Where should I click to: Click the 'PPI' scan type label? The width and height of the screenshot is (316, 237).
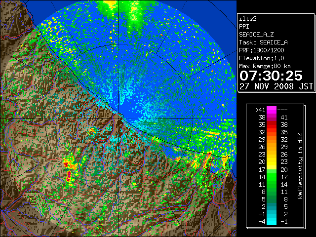click(x=244, y=27)
